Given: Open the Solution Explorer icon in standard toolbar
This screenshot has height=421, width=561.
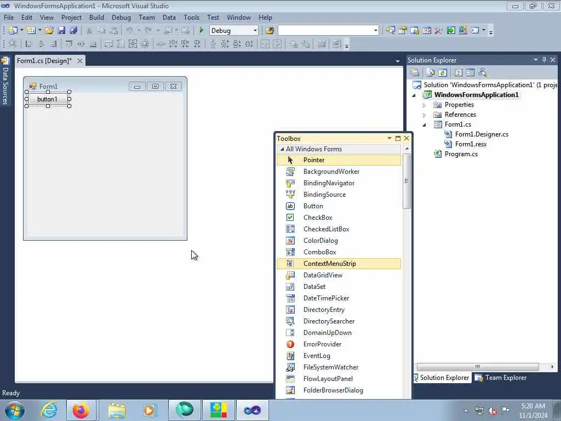Looking at the screenshot, I should tap(390, 31).
